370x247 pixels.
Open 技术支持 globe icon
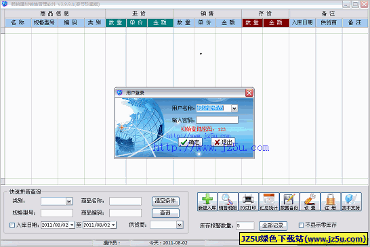point(351,202)
